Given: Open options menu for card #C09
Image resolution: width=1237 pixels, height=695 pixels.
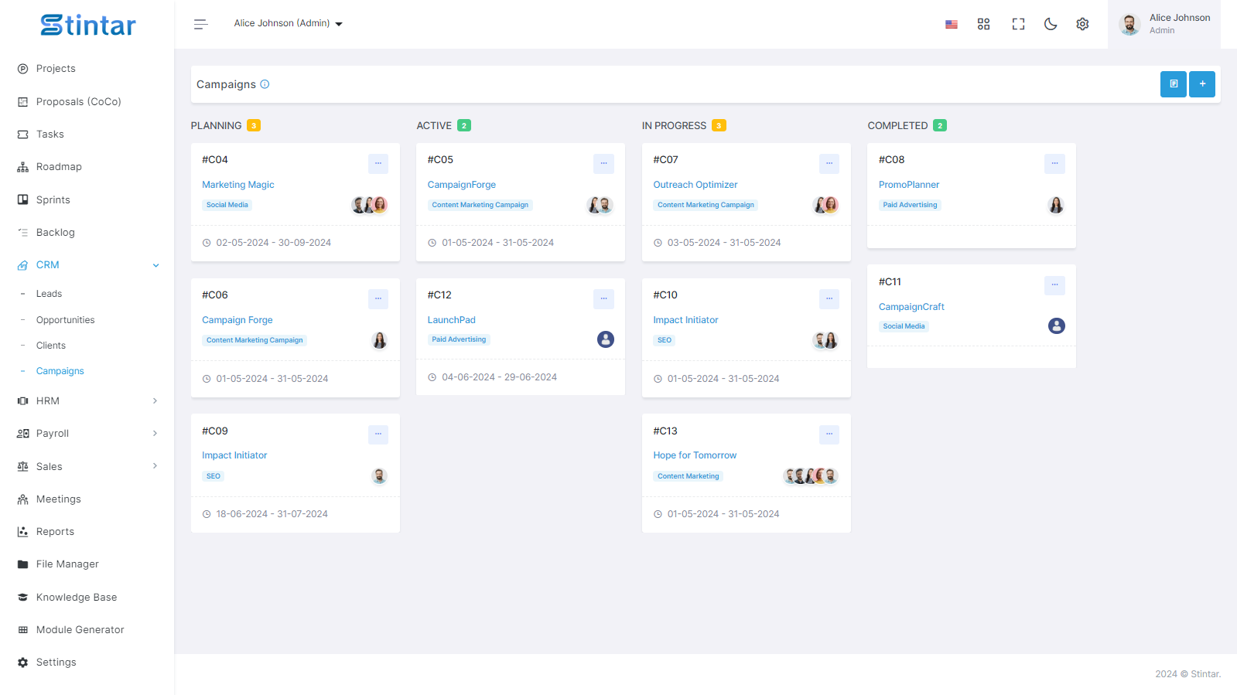Looking at the screenshot, I should tap(378, 434).
